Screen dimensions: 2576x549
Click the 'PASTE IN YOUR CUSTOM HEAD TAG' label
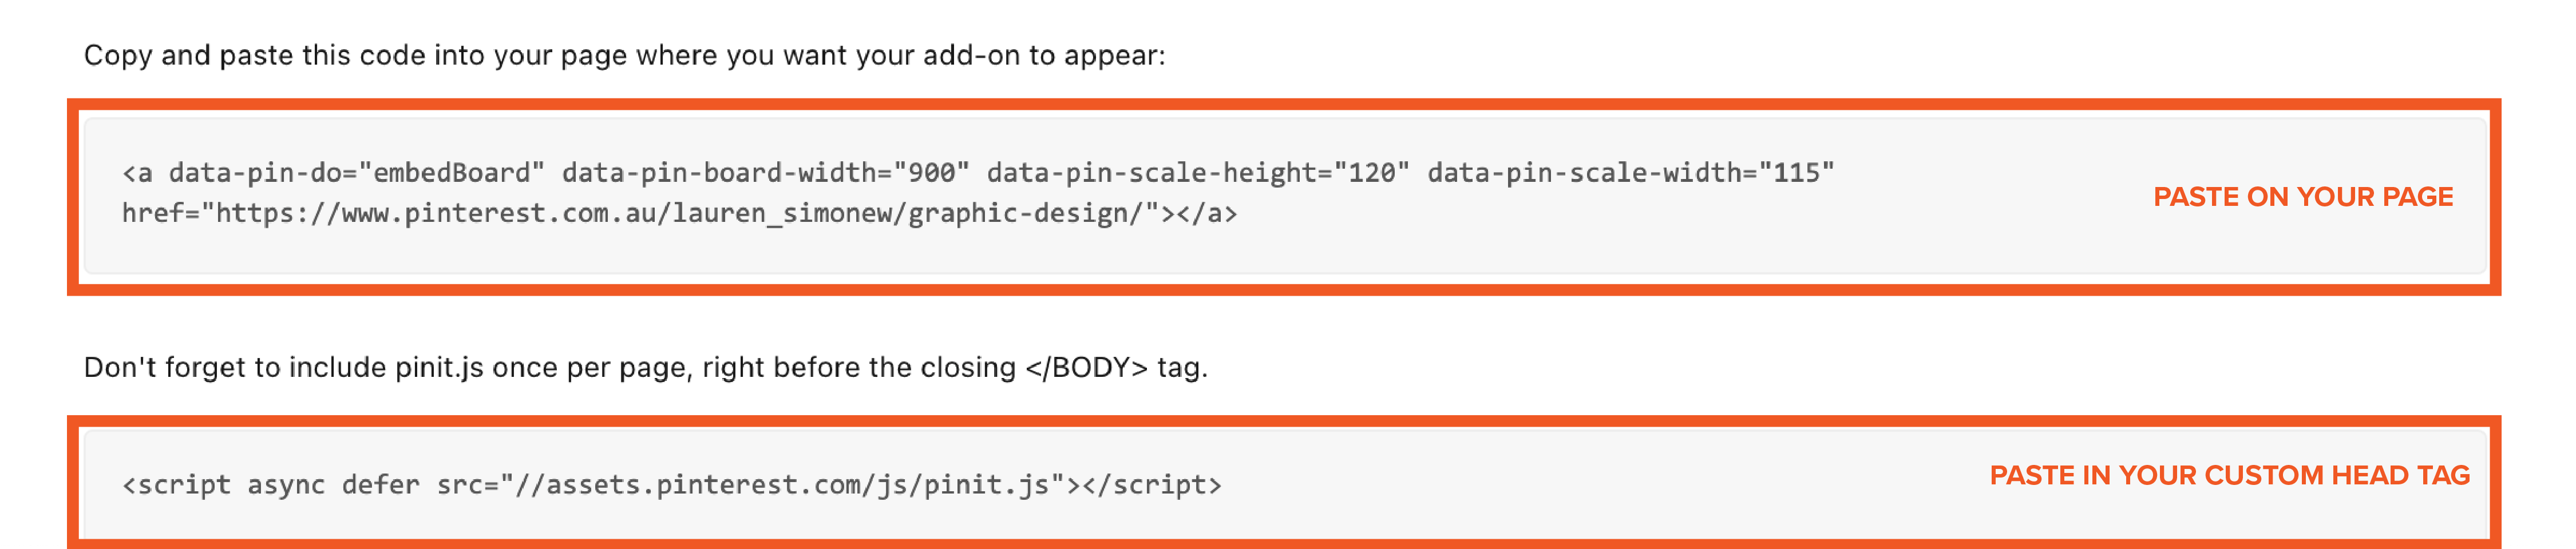(x=2229, y=475)
